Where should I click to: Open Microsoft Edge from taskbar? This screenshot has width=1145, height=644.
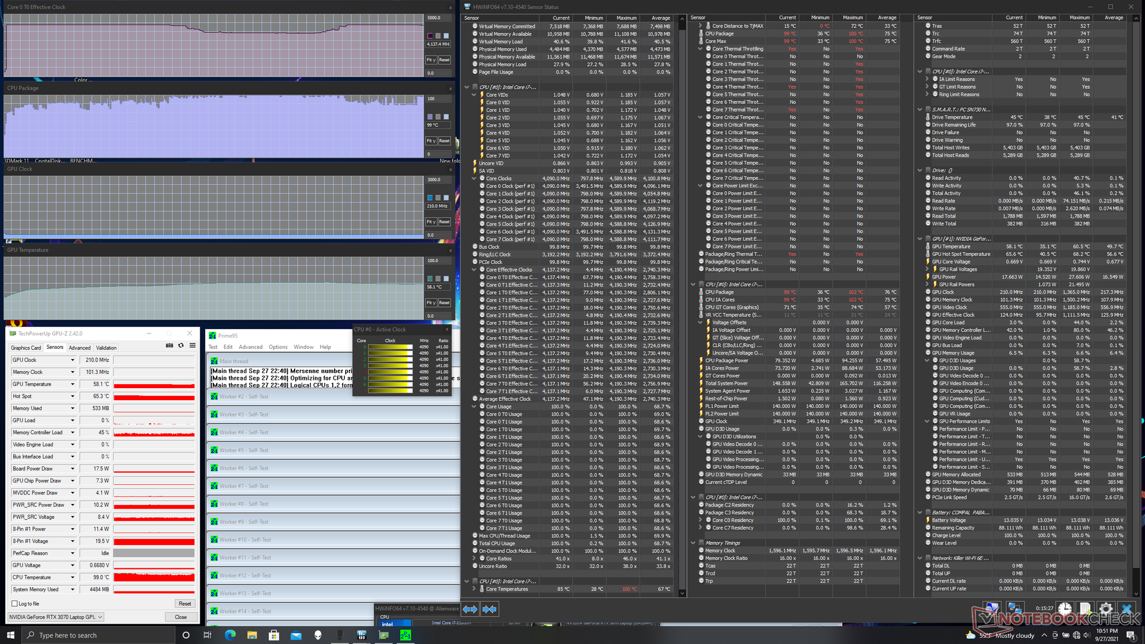(230, 635)
